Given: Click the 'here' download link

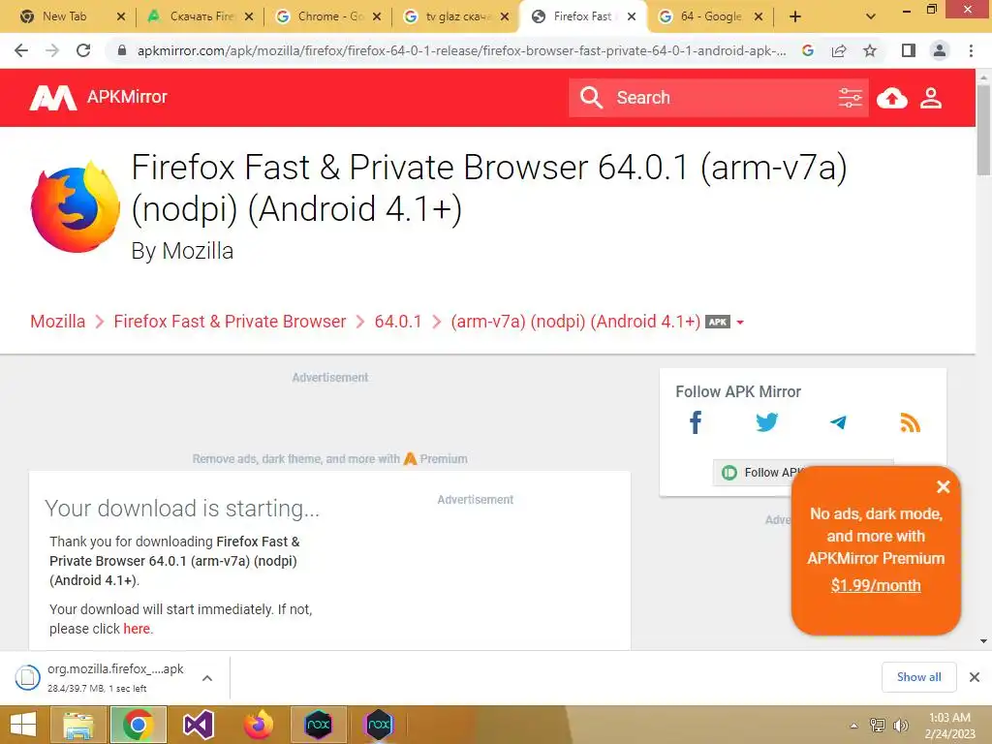Looking at the screenshot, I should coord(137,629).
